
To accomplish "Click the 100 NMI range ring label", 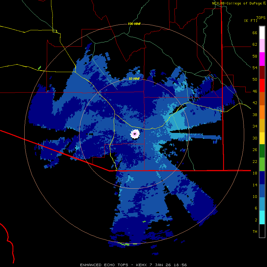I will [134, 24].
